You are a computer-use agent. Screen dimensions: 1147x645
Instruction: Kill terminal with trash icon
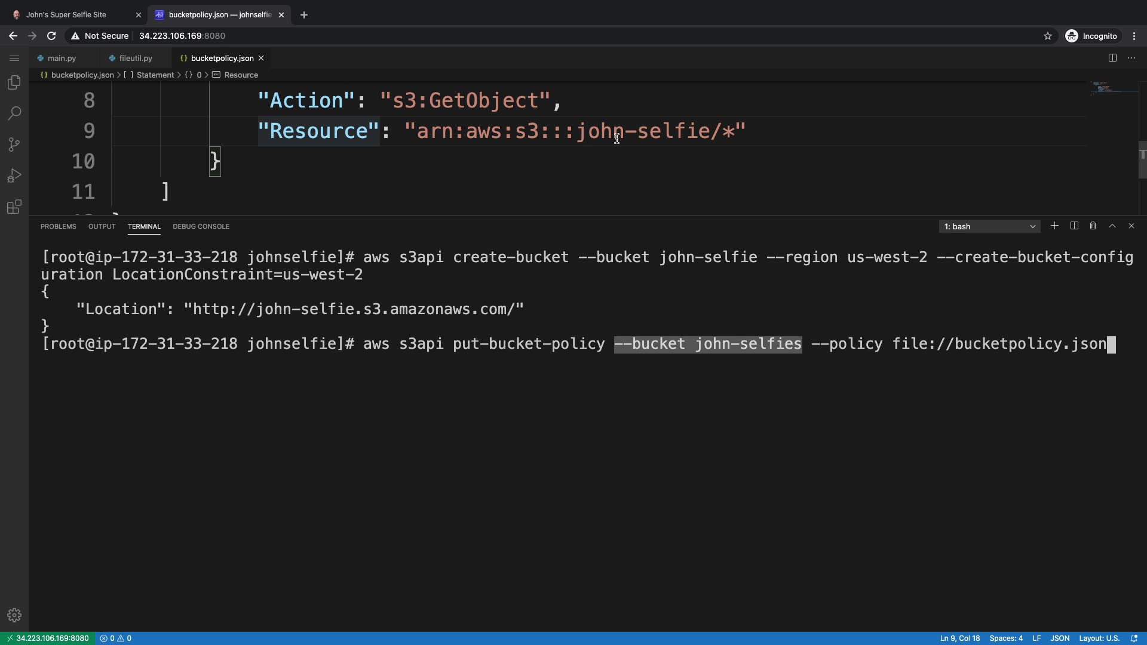pyautogui.click(x=1093, y=226)
